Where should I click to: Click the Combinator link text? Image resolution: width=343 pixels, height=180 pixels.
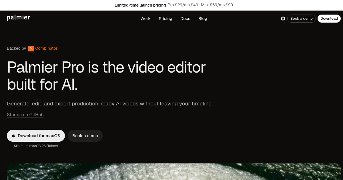[46, 49]
